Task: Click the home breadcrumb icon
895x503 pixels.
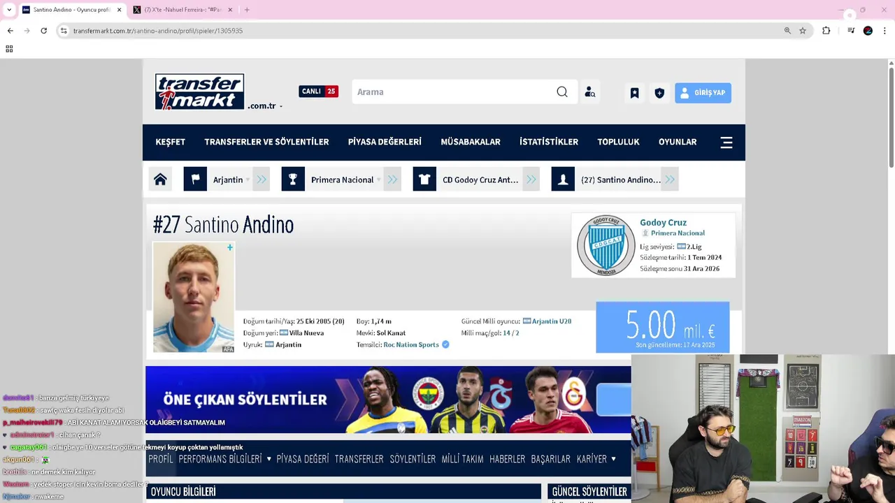Action: (x=160, y=180)
